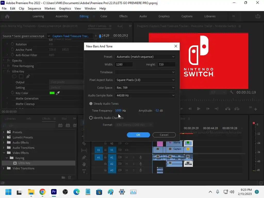Click the Home icon in workspace bar
This screenshot has width=264, height=198.
click(x=7, y=16)
